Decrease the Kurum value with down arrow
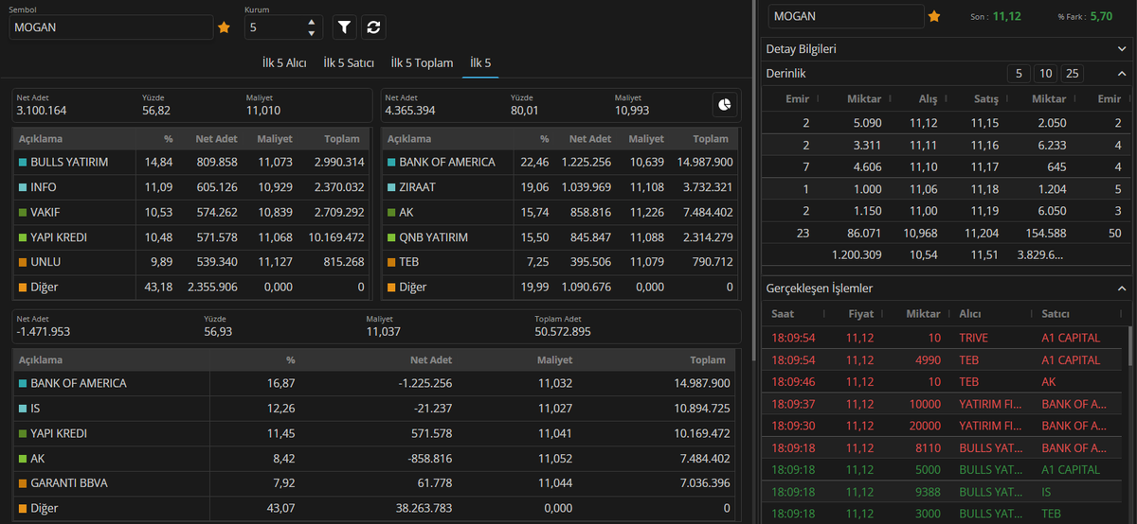The height and width of the screenshot is (524, 1137). click(313, 33)
